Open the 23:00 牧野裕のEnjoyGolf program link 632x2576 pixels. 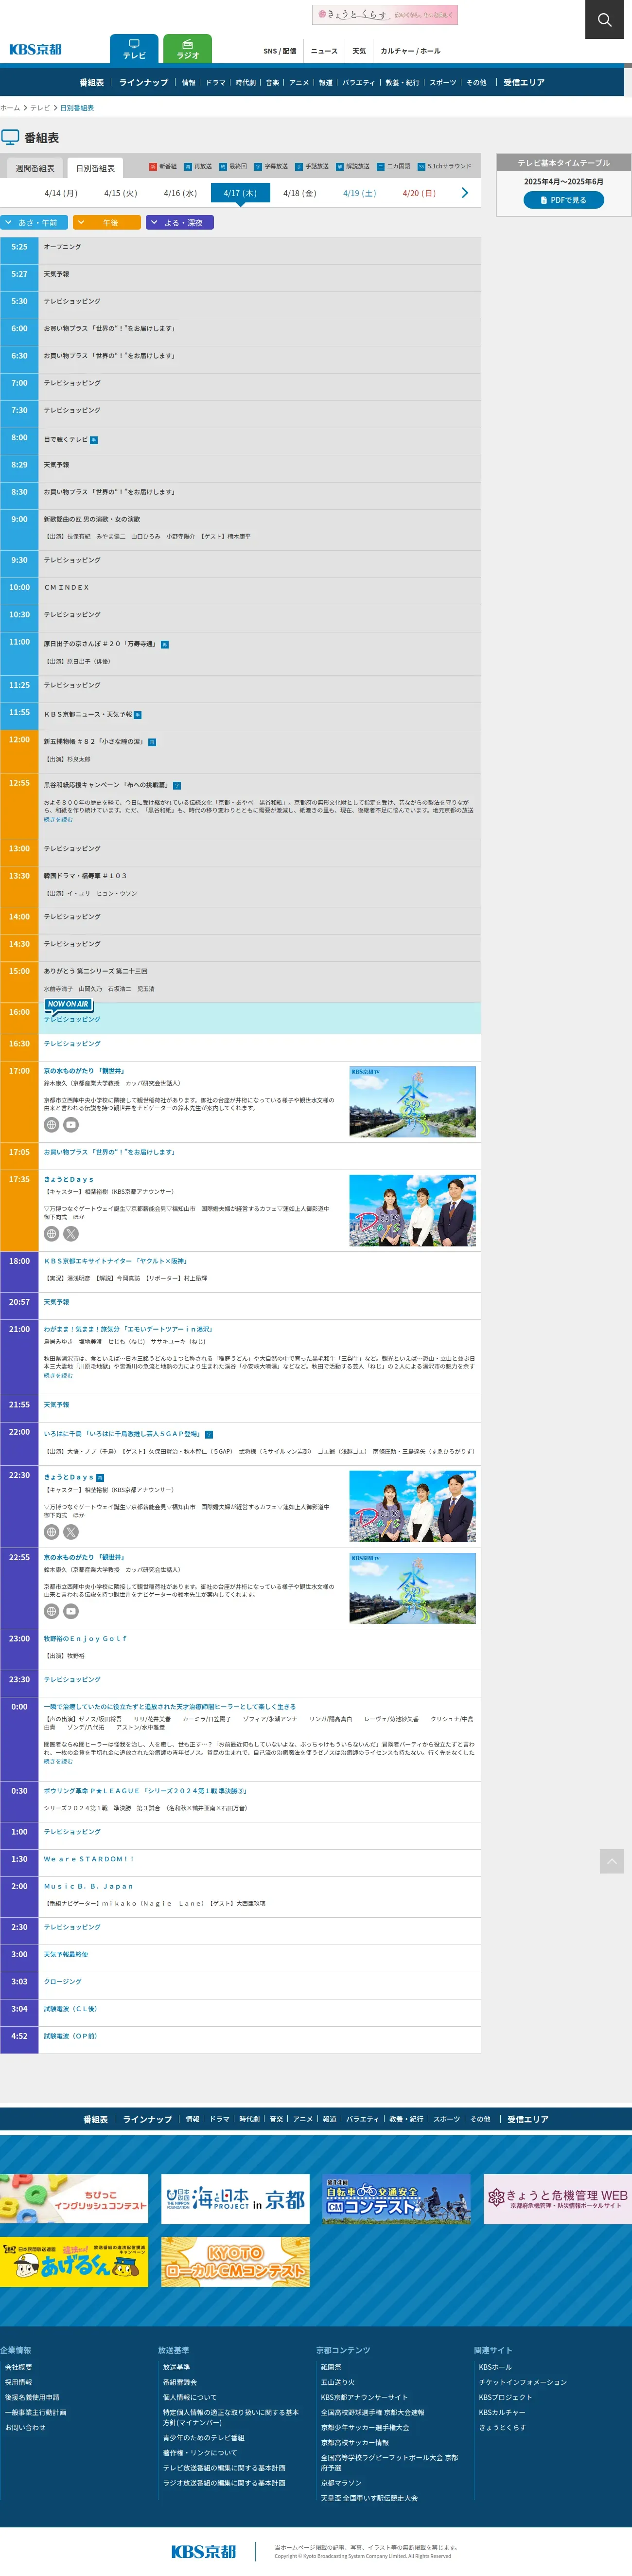tap(85, 1639)
